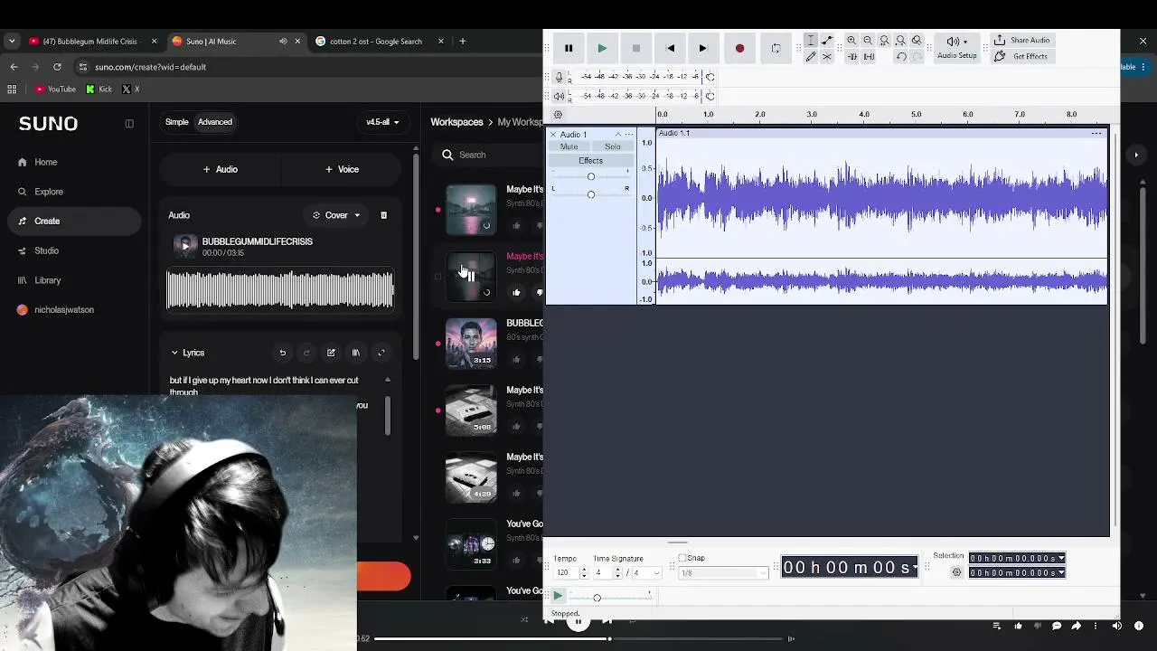Open timeline options gear in Audacity
Viewport: 1157px width, 651px height.
click(x=558, y=115)
